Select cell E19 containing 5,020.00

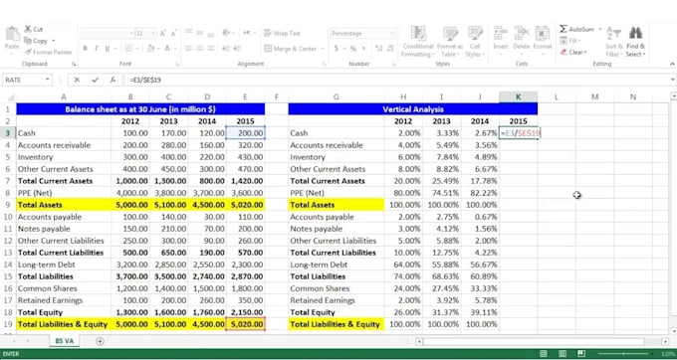pos(245,324)
